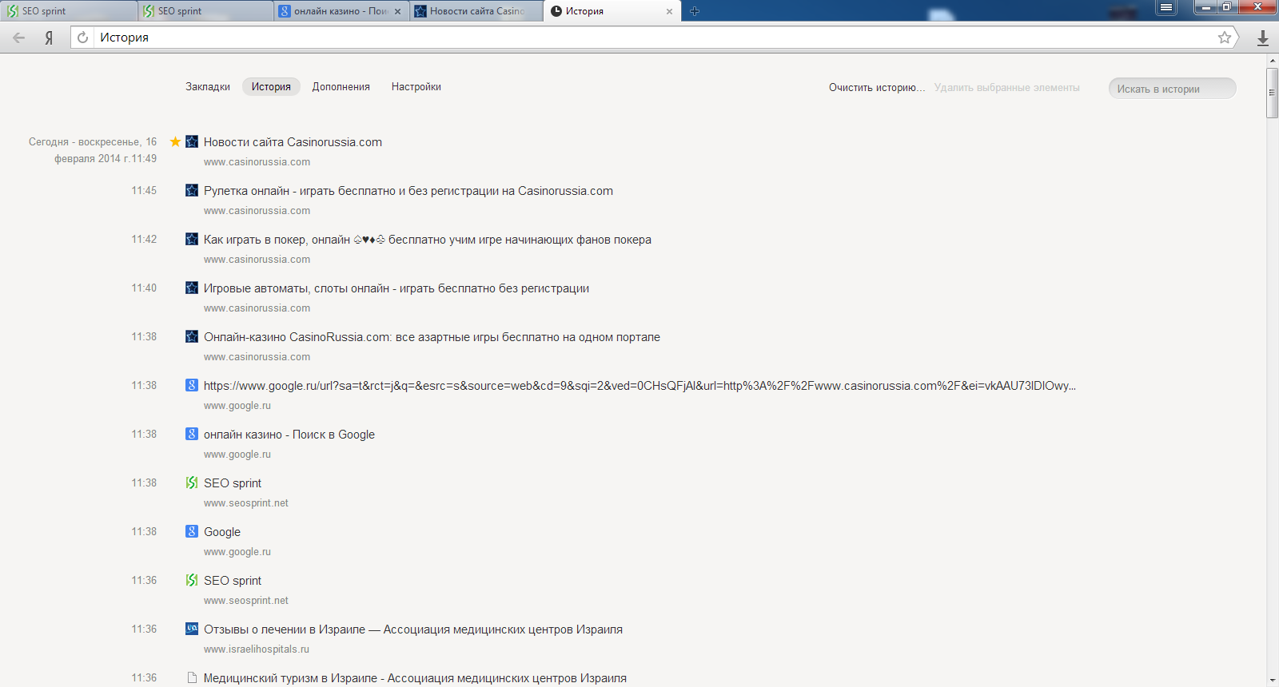This screenshot has width=1279, height=687.
Task: Open the 'SEO sprint' entry from 11:36
Action: tap(233, 581)
